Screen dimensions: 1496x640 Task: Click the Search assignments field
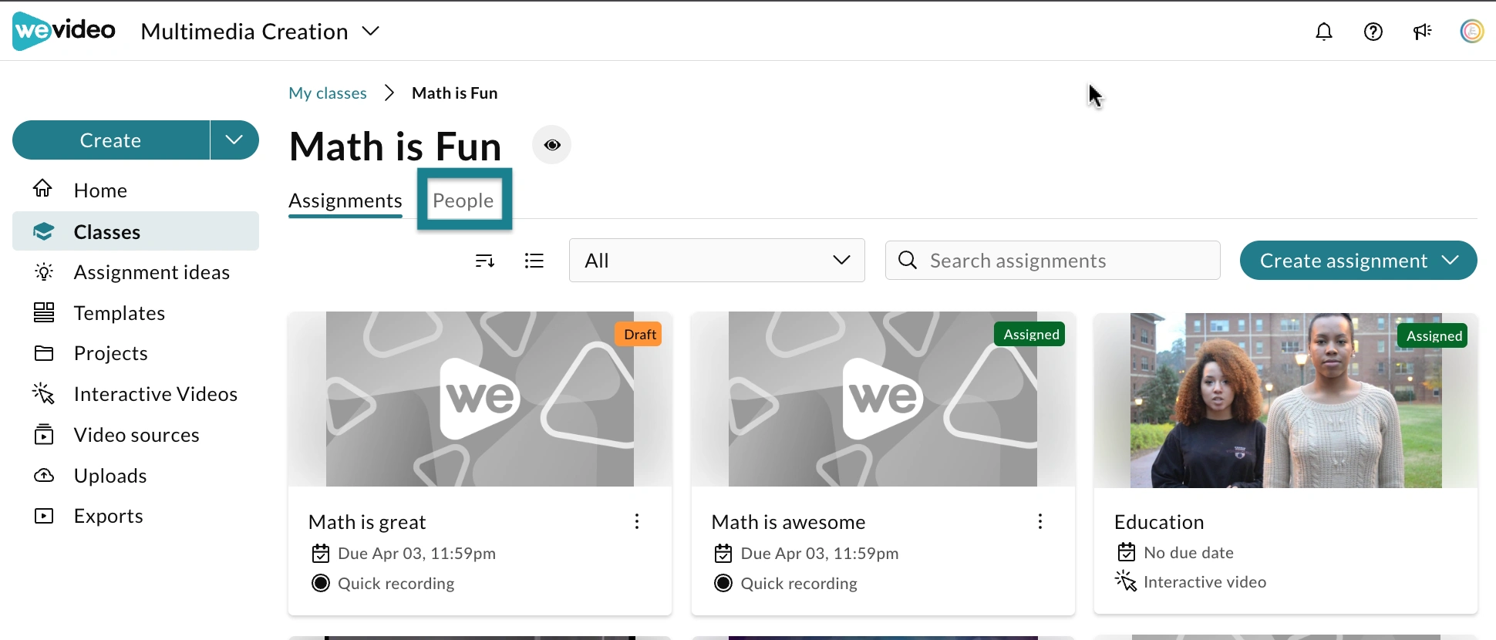click(x=1053, y=261)
